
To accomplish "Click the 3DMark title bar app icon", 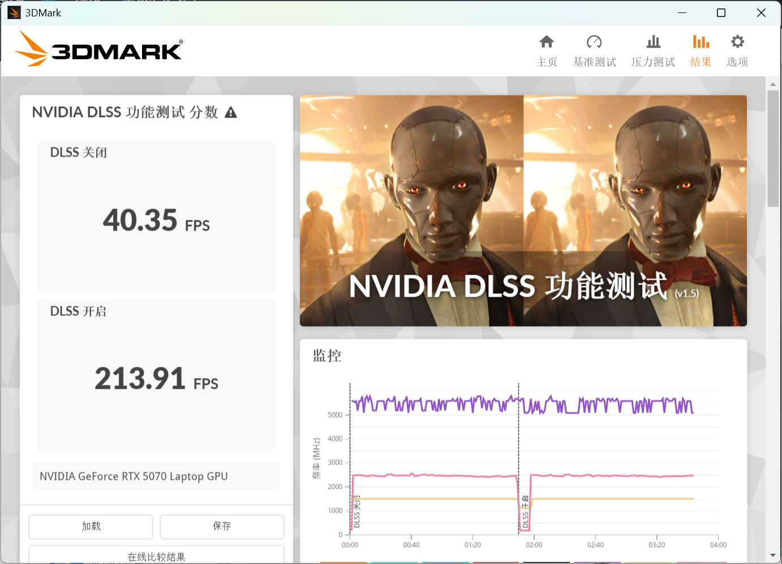I will tap(14, 12).
